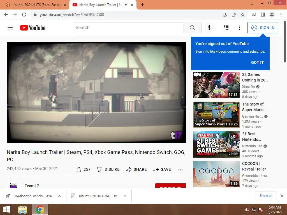Click Show all downloads
Image resolution: width=287 pixels, height=215 pixels.
click(266, 196)
